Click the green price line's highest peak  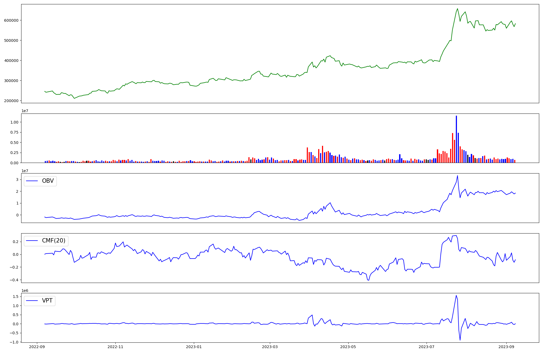(457, 9)
